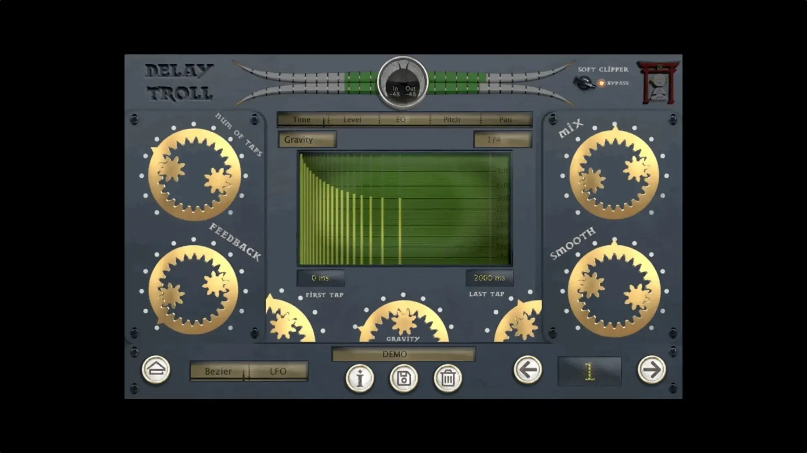Image resolution: width=807 pixels, height=453 pixels.
Task: Toggle the Soft Clipper Bypass light
Action: pos(601,83)
